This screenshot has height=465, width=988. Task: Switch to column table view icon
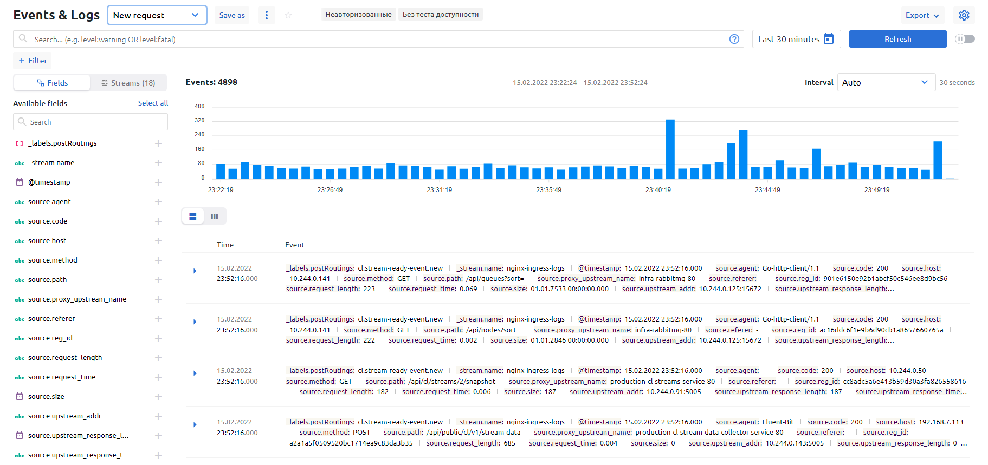coord(215,217)
